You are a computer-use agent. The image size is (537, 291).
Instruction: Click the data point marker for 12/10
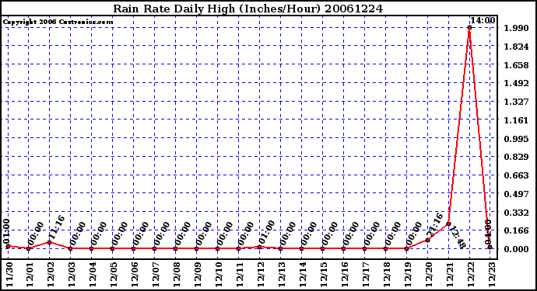217,248
